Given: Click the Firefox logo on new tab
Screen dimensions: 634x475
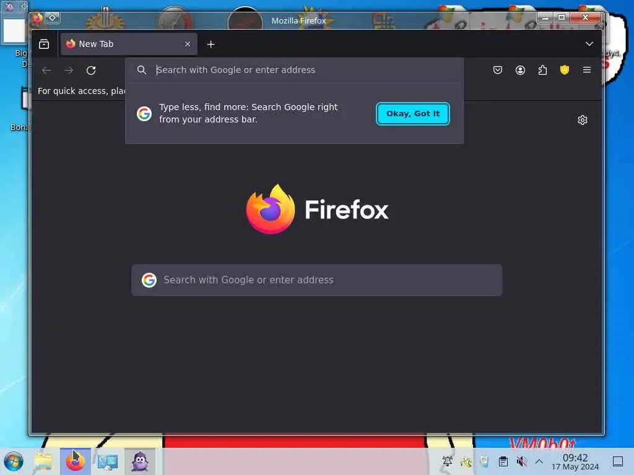Looking at the screenshot, I should 271,209.
